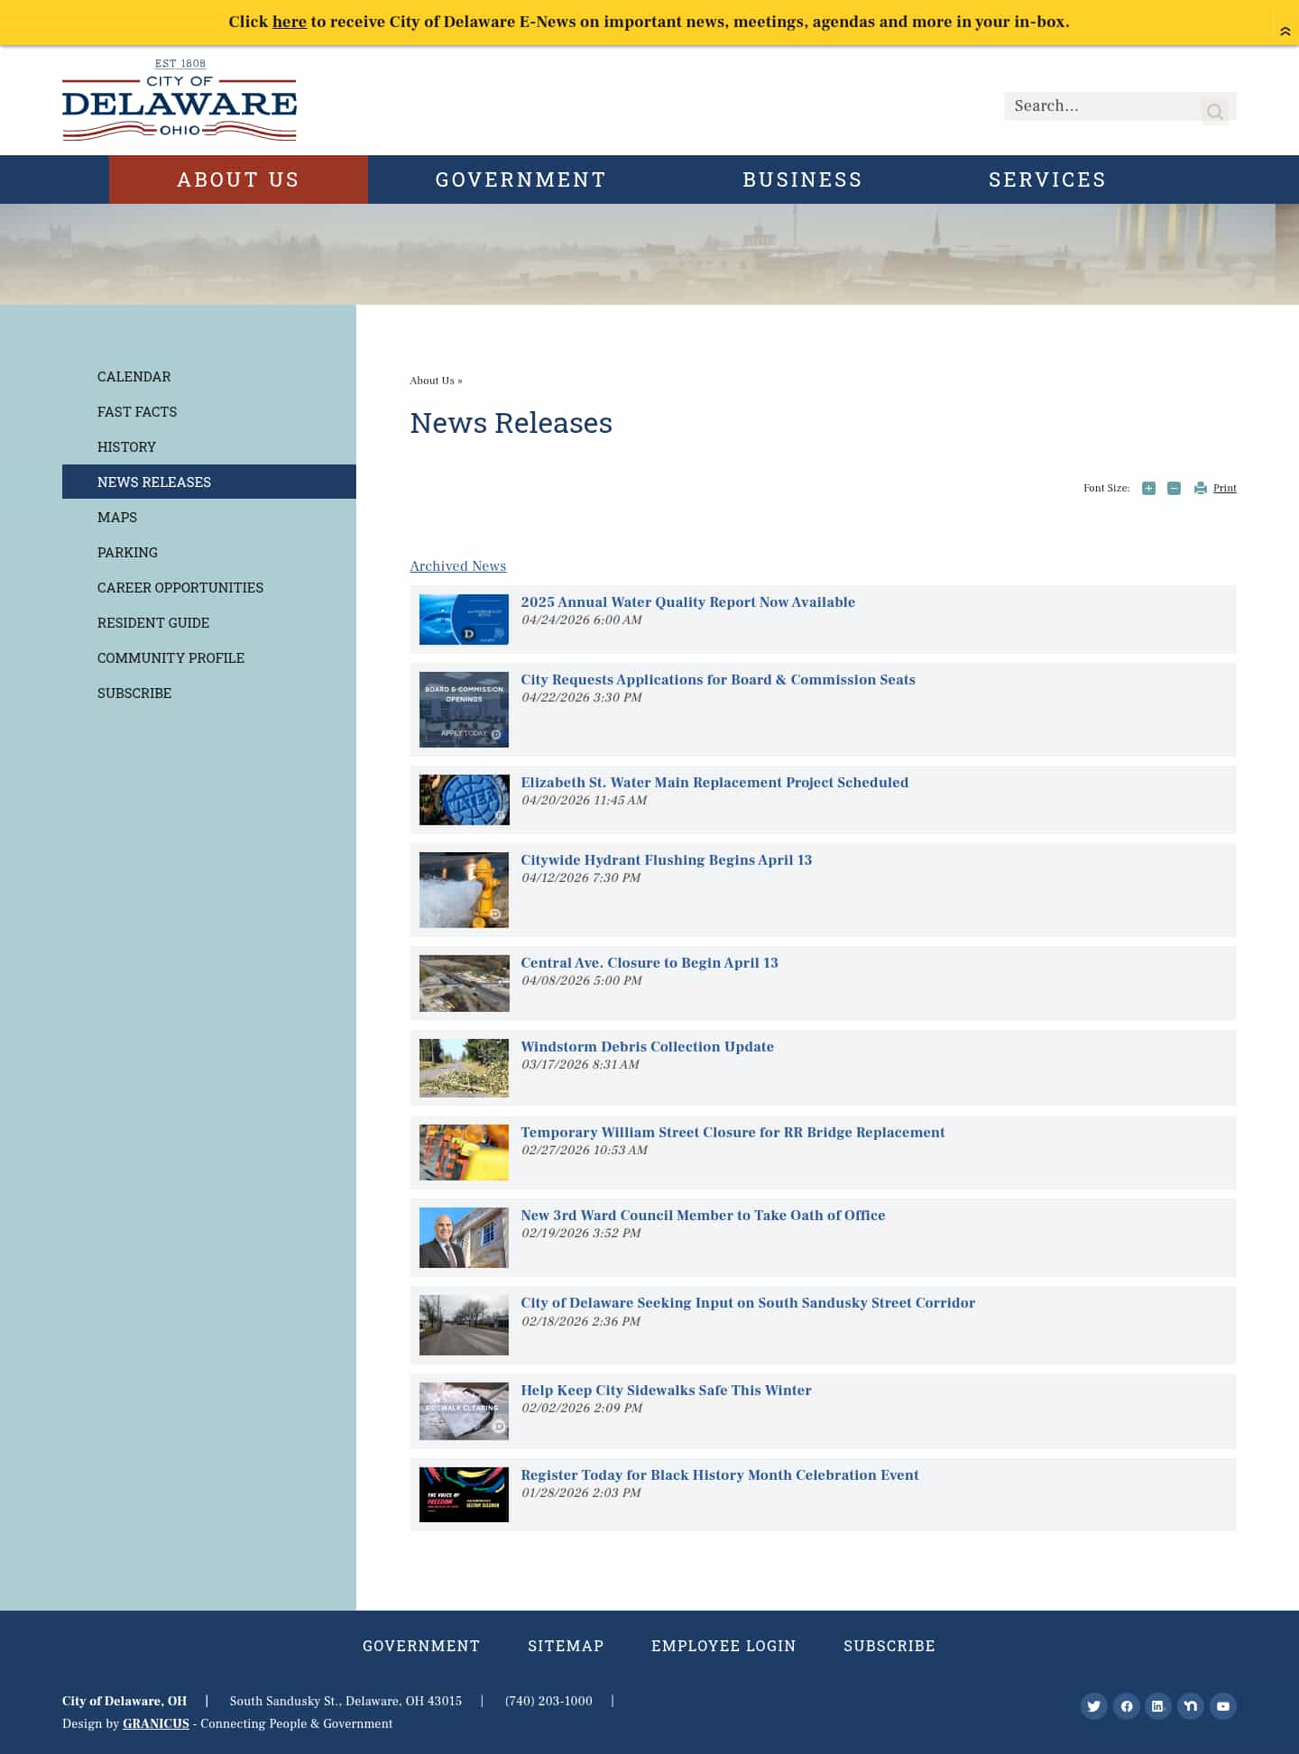Select News Releases in the sidebar

point(209,482)
